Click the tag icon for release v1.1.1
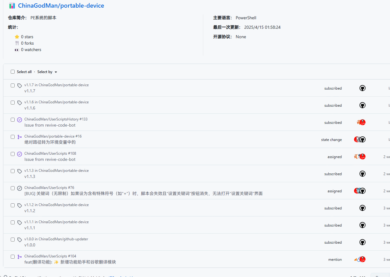390x277 pixels. [x=20, y=223]
